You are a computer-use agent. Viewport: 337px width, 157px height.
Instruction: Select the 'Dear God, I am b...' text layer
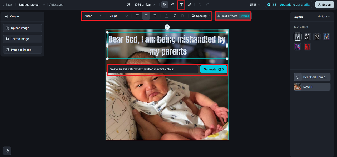[x=312, y=77]
